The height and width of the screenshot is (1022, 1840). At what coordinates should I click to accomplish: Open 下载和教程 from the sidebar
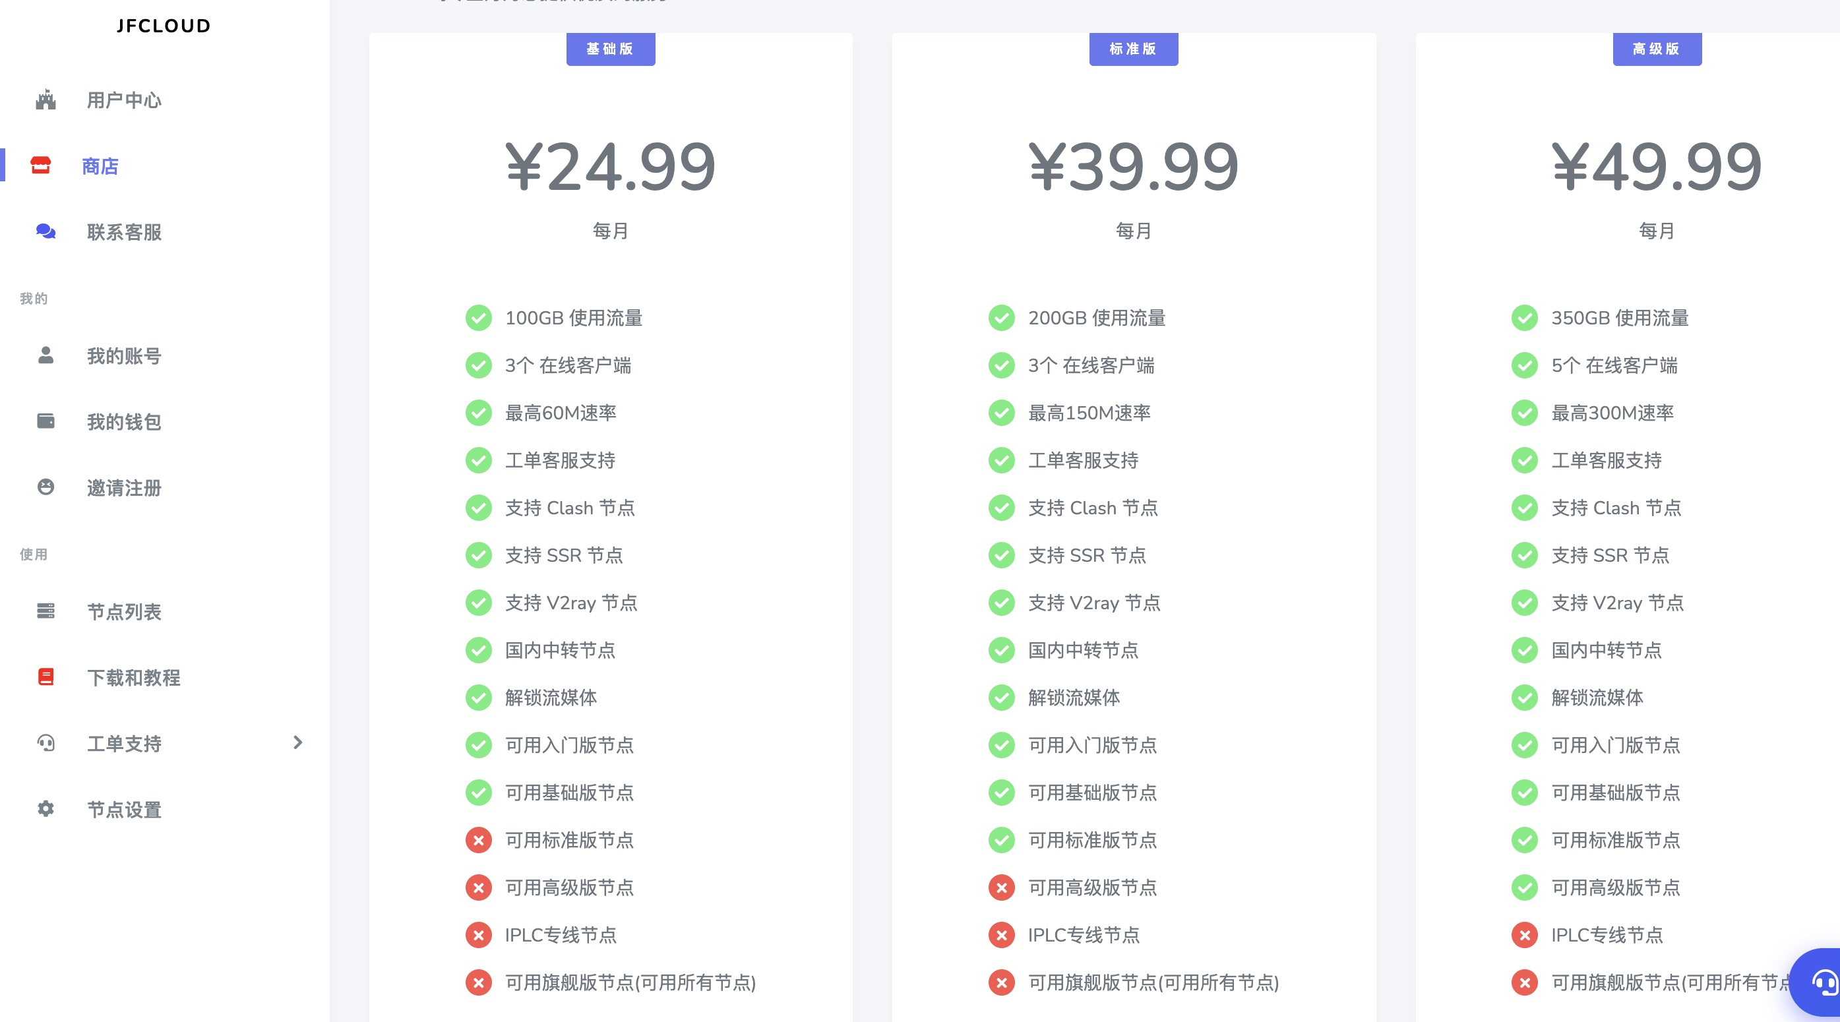134,676
